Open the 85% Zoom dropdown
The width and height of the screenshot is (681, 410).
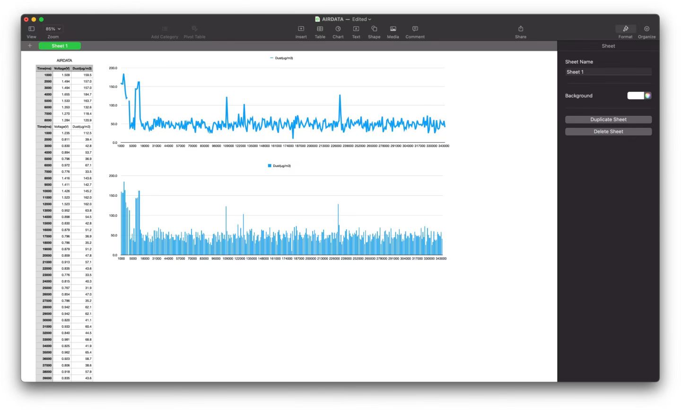point(53,29)
